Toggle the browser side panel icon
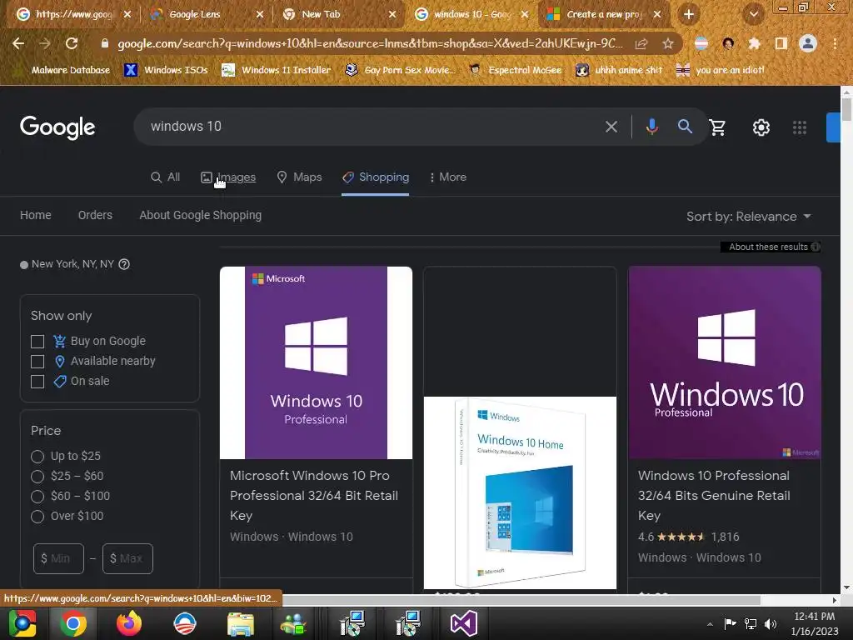 pos(781,43)
